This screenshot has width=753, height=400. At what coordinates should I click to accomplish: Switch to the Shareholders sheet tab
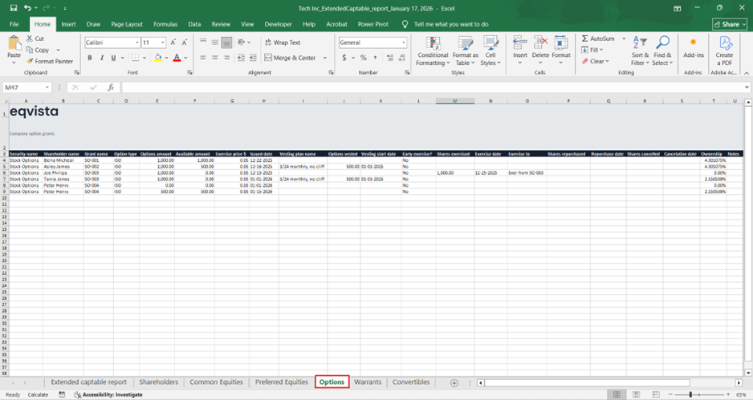[158, 382]
